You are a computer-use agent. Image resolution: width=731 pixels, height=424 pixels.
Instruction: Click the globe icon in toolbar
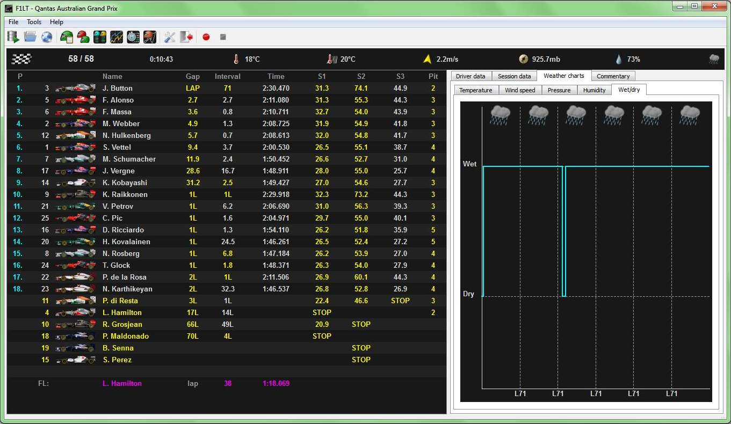click(47, 37)
